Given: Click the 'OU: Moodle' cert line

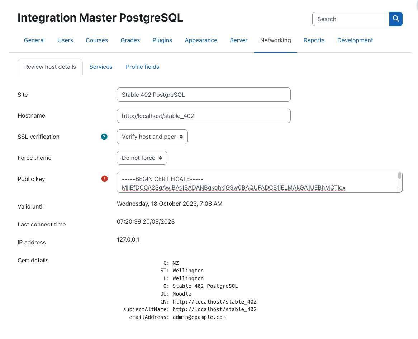Looking at the screenshot, I should pyautogui.click(x=176, y=294).
